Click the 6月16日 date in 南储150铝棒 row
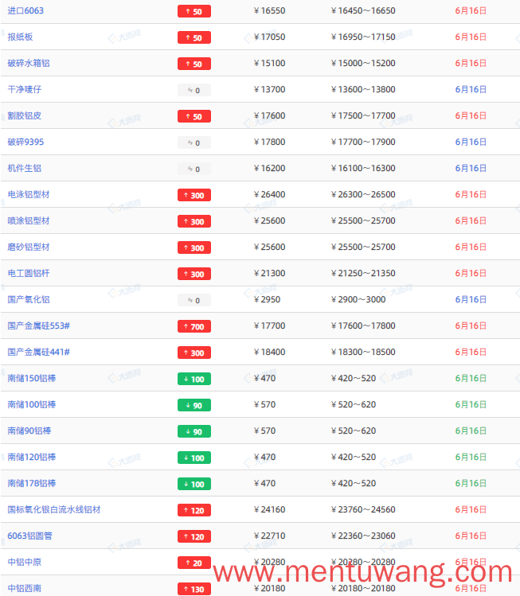 click(471, 378)
